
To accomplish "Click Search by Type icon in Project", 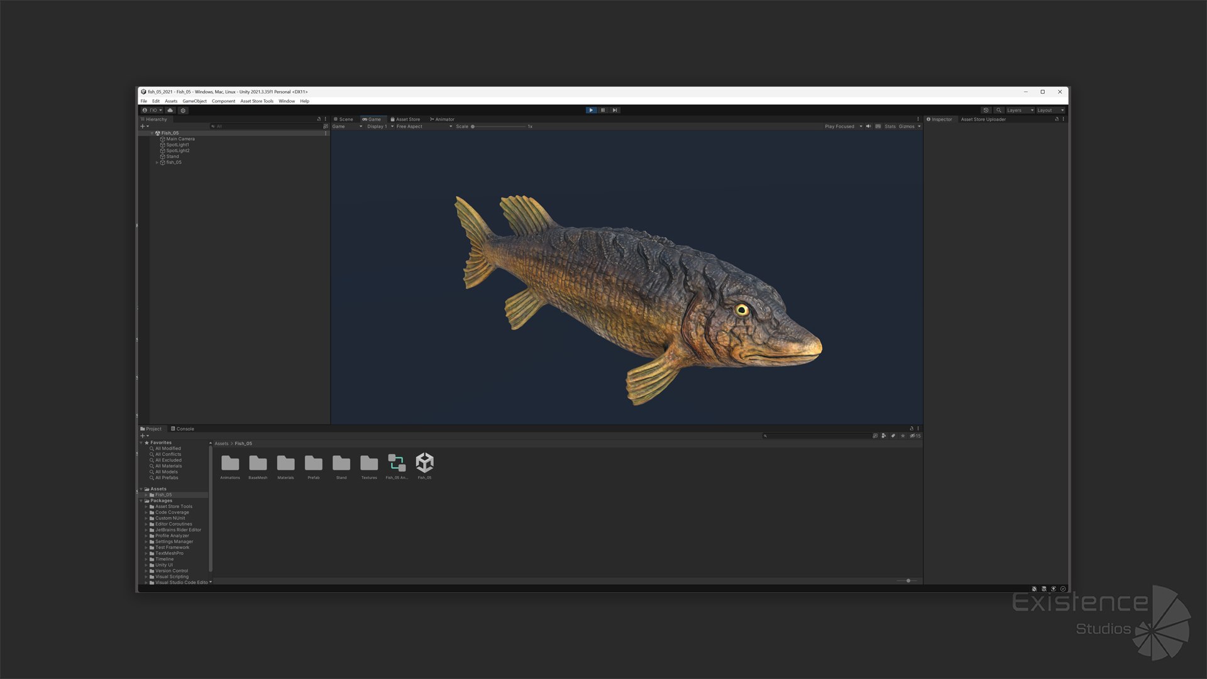I will click(x=884, y=436).
